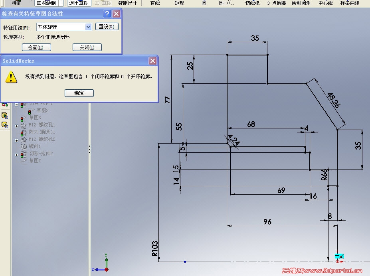Select the 矩形 rectangle sketch tool

(x=179, y=3)
